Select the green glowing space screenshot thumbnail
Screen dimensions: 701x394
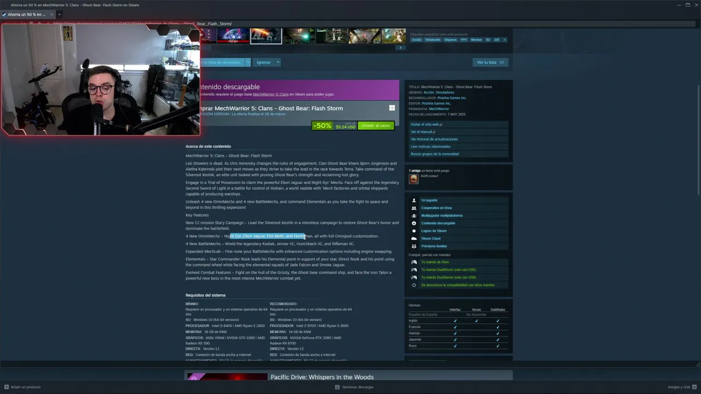298,36
